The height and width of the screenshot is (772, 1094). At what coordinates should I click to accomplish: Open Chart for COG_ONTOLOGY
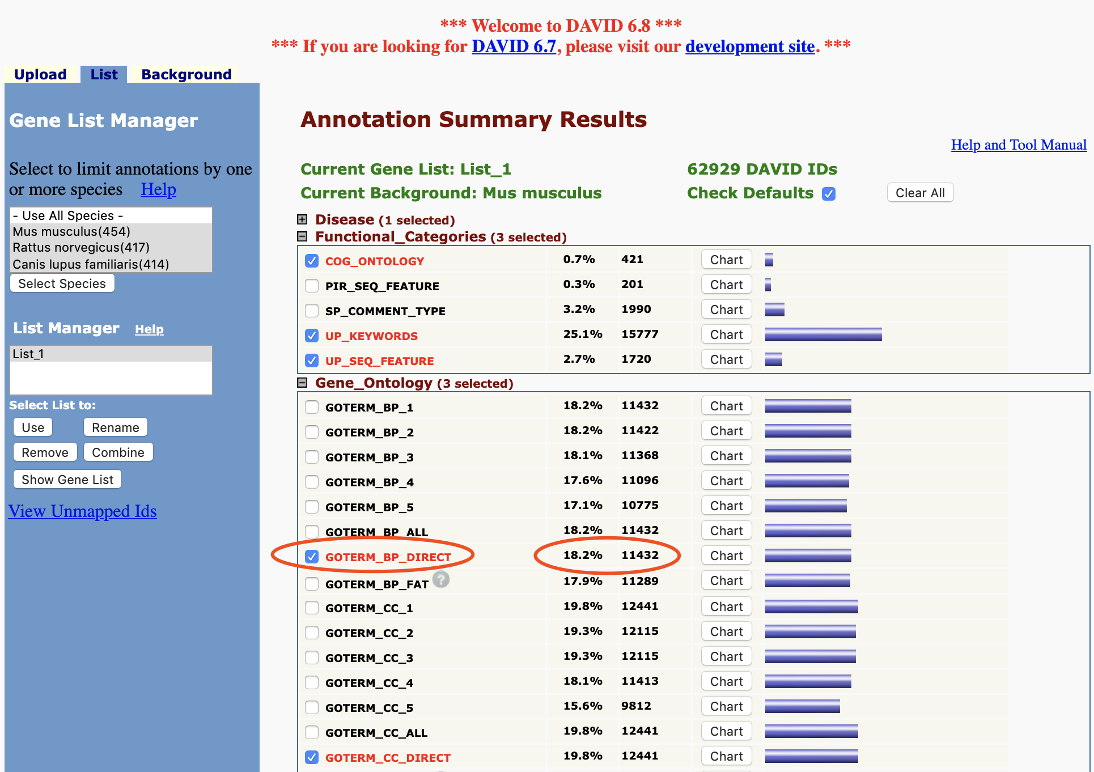727,260
